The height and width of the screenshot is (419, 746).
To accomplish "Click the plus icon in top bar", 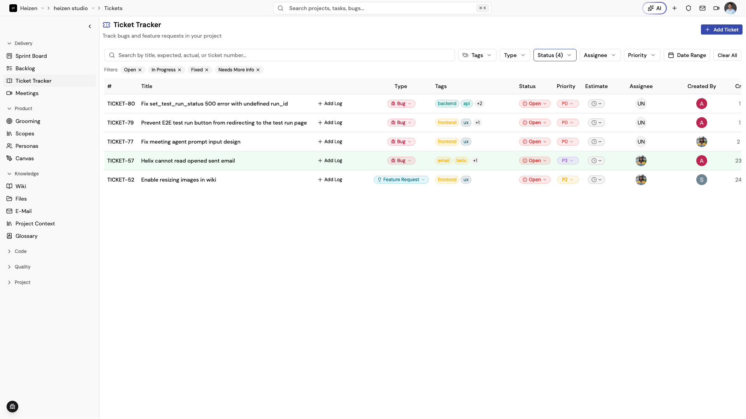I will coord(675,8).
